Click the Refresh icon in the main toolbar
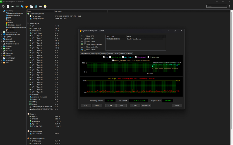Screen dimensions: 233x145 pos(3,6)
